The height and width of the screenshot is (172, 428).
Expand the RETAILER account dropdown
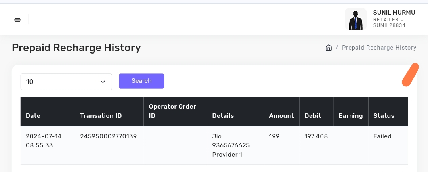[x=388, y=20]
